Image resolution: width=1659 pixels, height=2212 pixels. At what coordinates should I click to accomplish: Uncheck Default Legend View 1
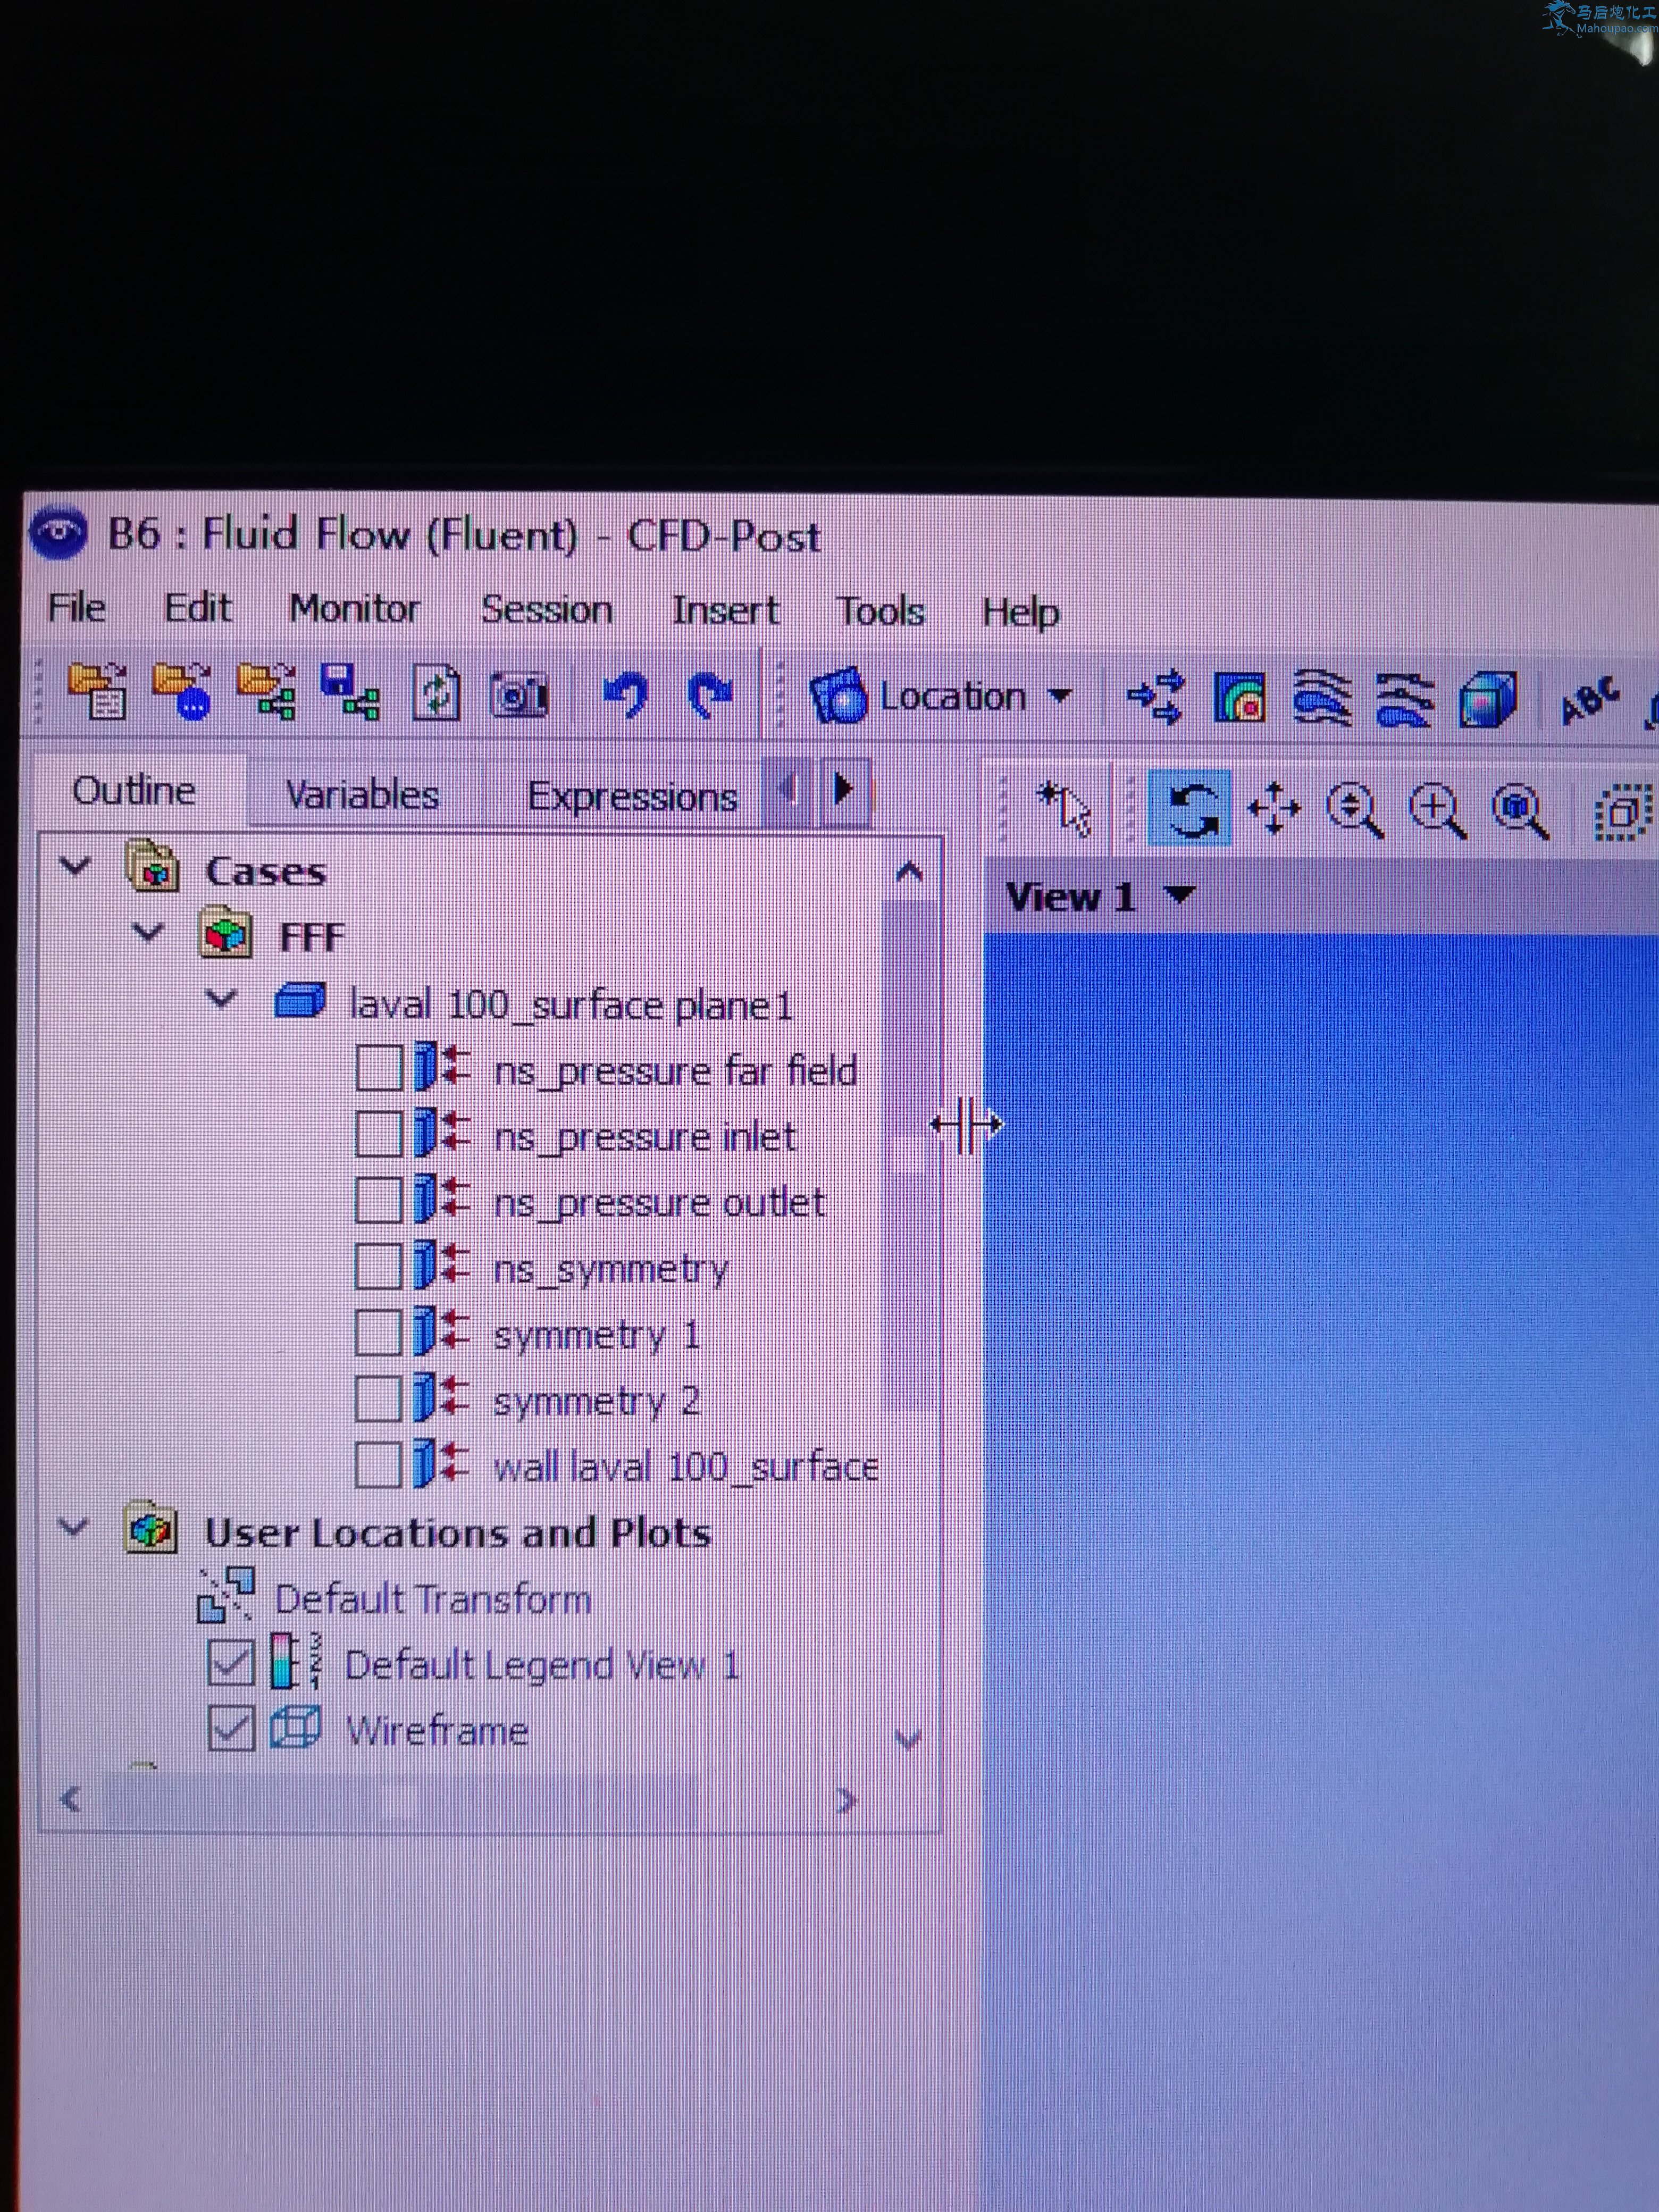coord(231,1663)
